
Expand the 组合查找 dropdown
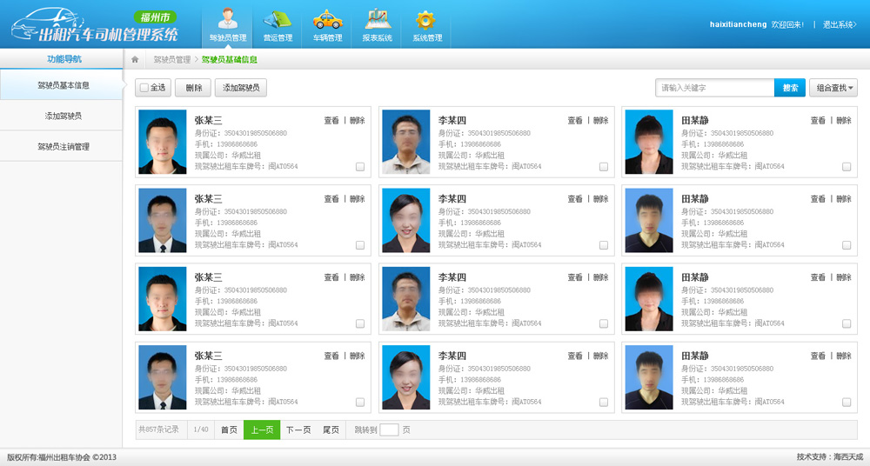pyautogui.click(x=833, y=88)
